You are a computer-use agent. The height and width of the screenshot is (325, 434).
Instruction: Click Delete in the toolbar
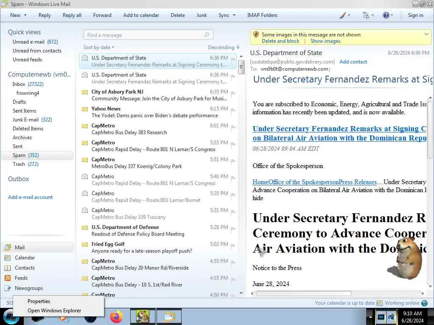178,15
